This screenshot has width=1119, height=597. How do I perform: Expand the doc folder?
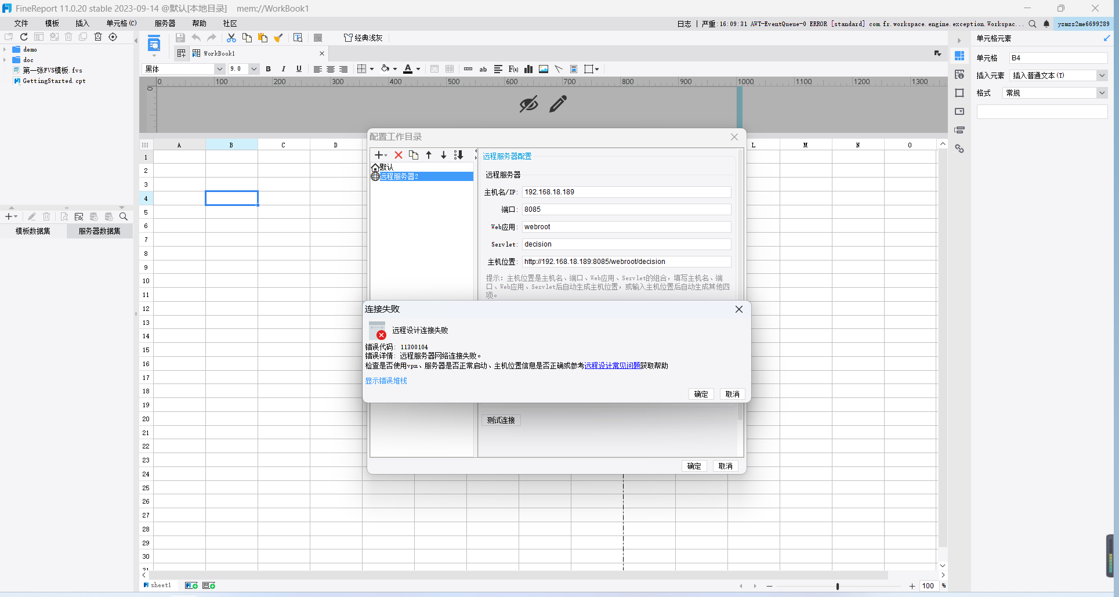[x=5, y=60]
